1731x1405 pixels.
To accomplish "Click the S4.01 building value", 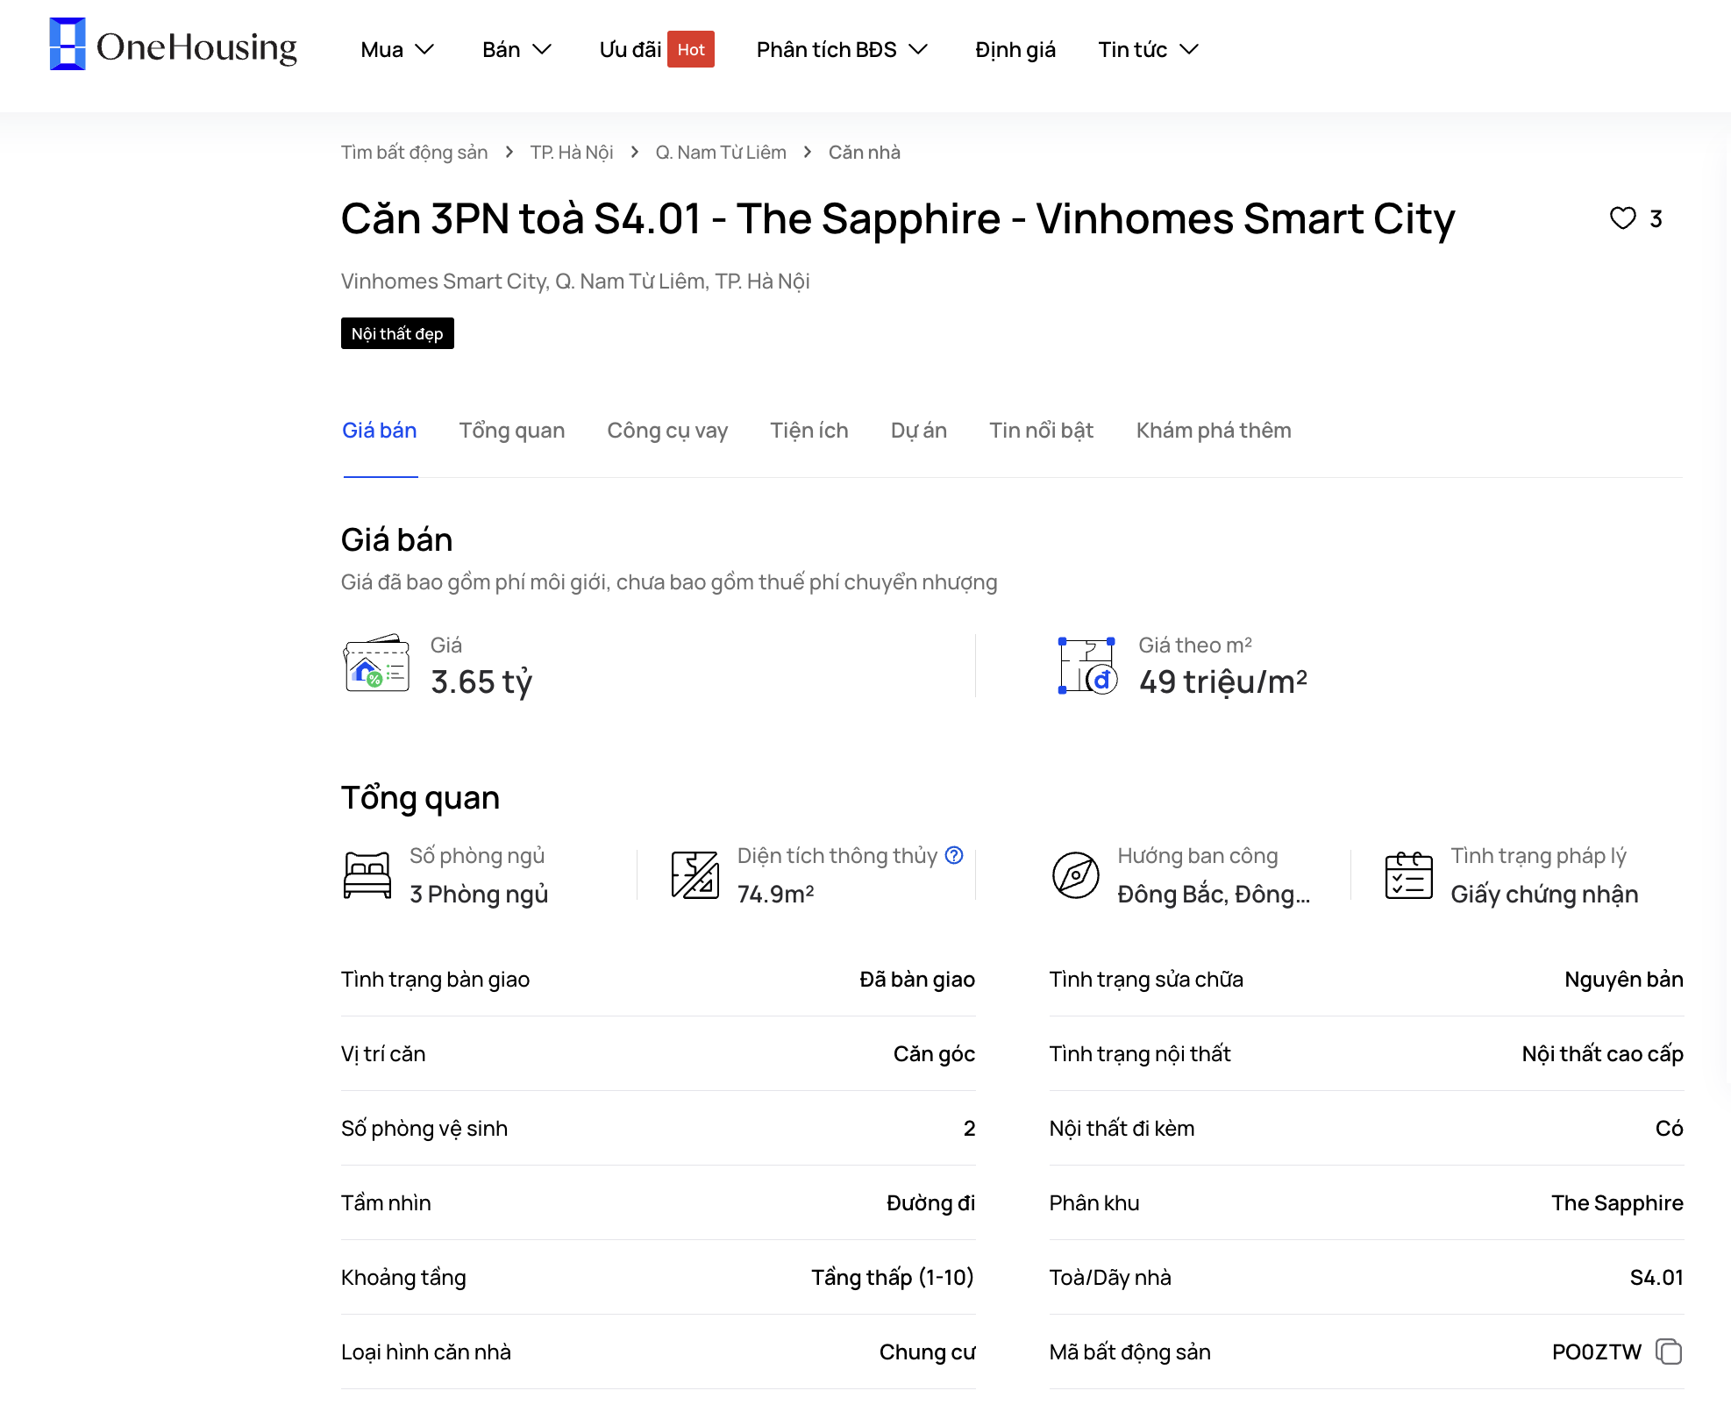I will pyautogui.click(x=1656, y=1277).
